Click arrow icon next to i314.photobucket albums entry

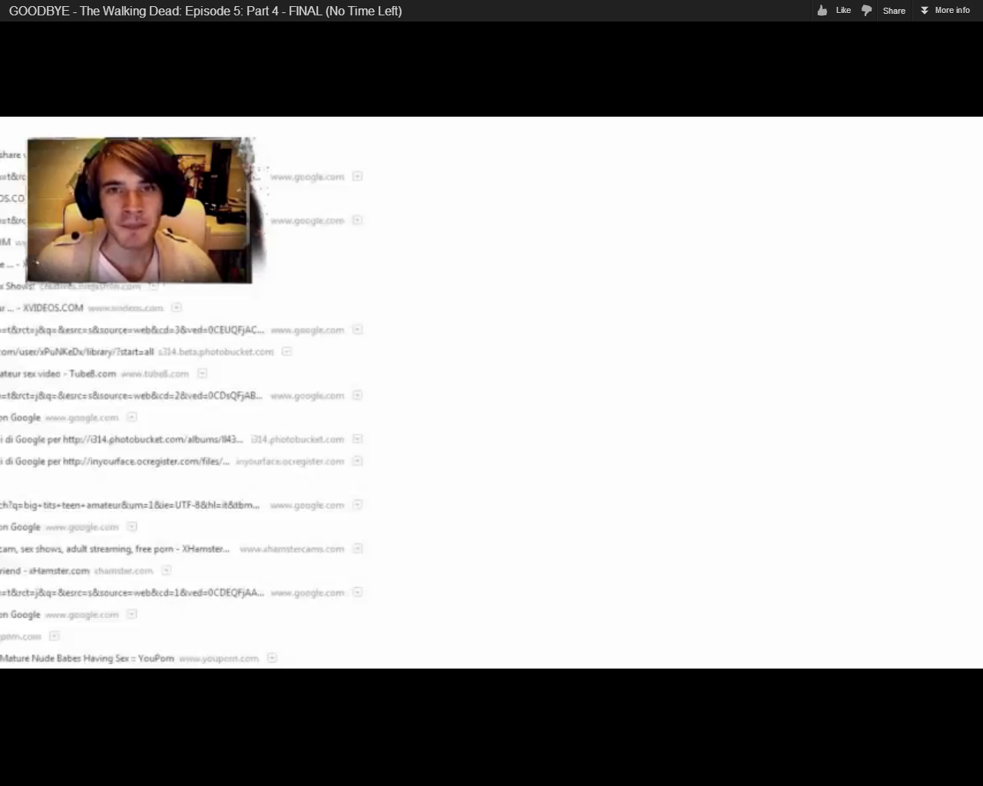coord(357,439)
